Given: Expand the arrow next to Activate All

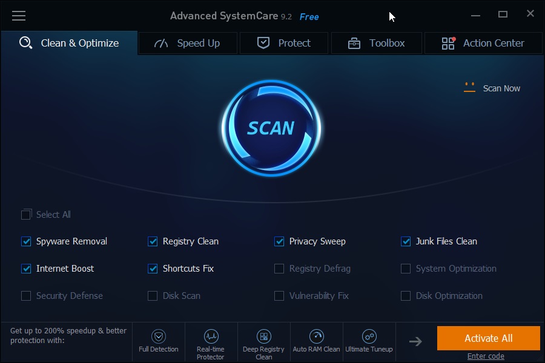Looking at the screenshot, I should click(x=415, y=341).
